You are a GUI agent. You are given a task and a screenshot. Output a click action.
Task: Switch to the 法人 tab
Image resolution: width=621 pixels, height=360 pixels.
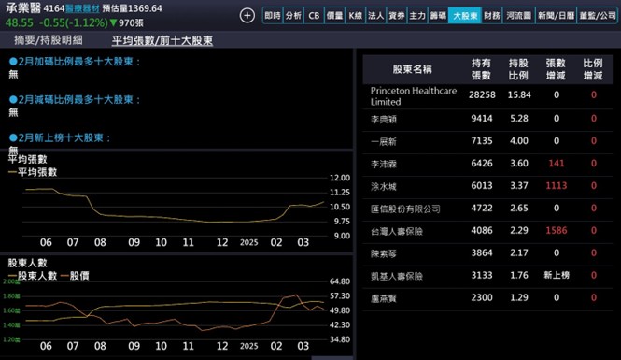375,16
